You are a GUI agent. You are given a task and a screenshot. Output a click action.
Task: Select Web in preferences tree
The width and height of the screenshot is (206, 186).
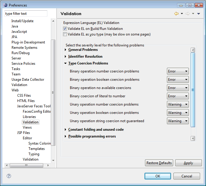tap(15, 90)
